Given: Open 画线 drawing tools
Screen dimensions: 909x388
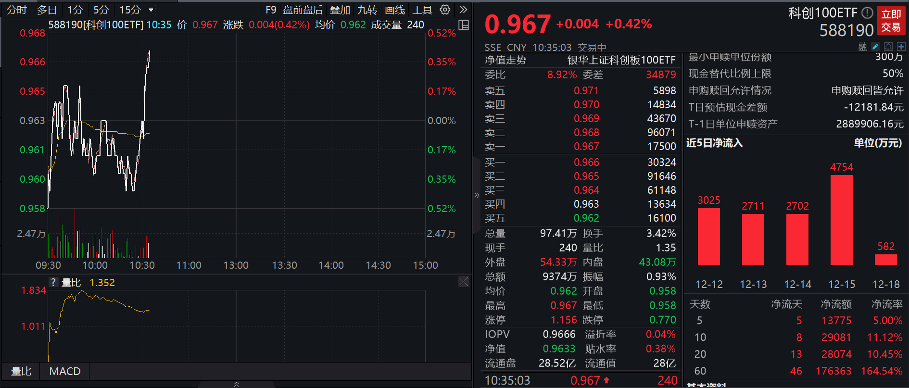Looking at the screenshot, I should [395, 10].
